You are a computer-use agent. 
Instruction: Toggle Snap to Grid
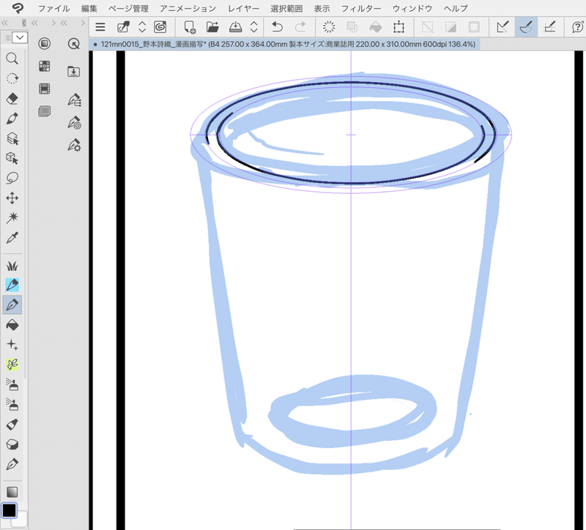point(549,27)
